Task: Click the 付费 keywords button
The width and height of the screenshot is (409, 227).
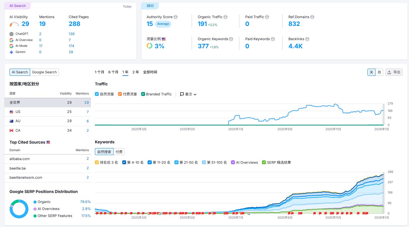Action: (x=119, y=152)
